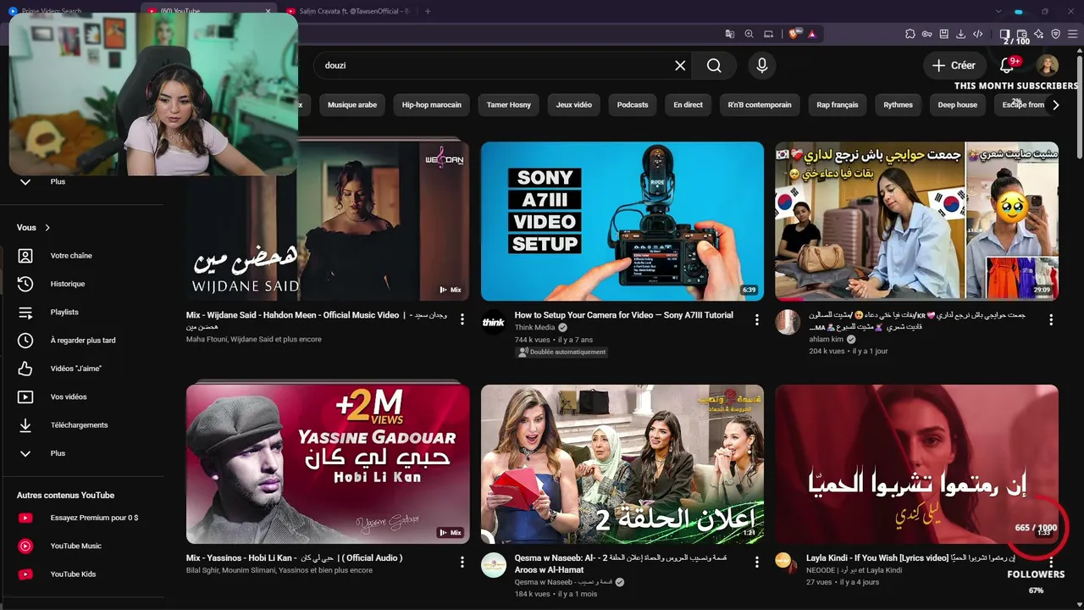
Task: Filter by the Hip-hop marocain chip
Action: point(432,105)
